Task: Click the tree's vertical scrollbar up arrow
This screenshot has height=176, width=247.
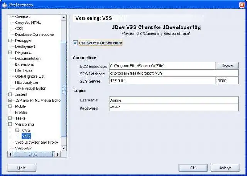Action: (64, 18)
